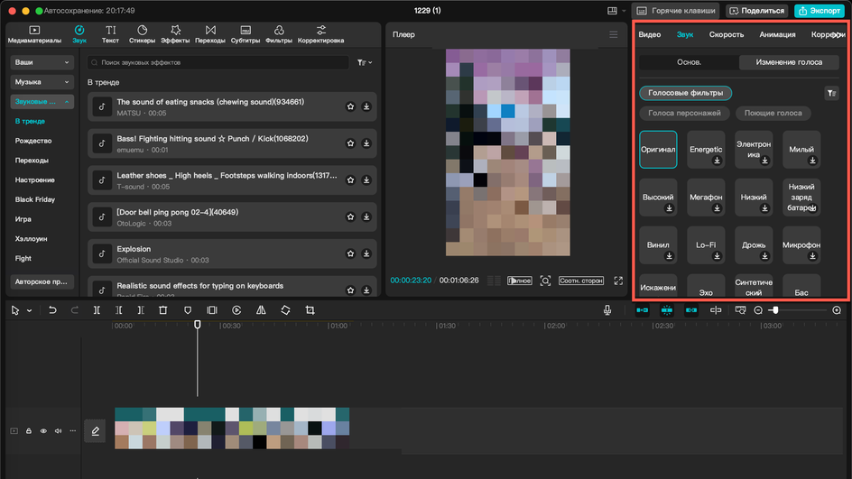Switch to the Скорость speed tab
This screenshot has width=852, height=479.
726,34
